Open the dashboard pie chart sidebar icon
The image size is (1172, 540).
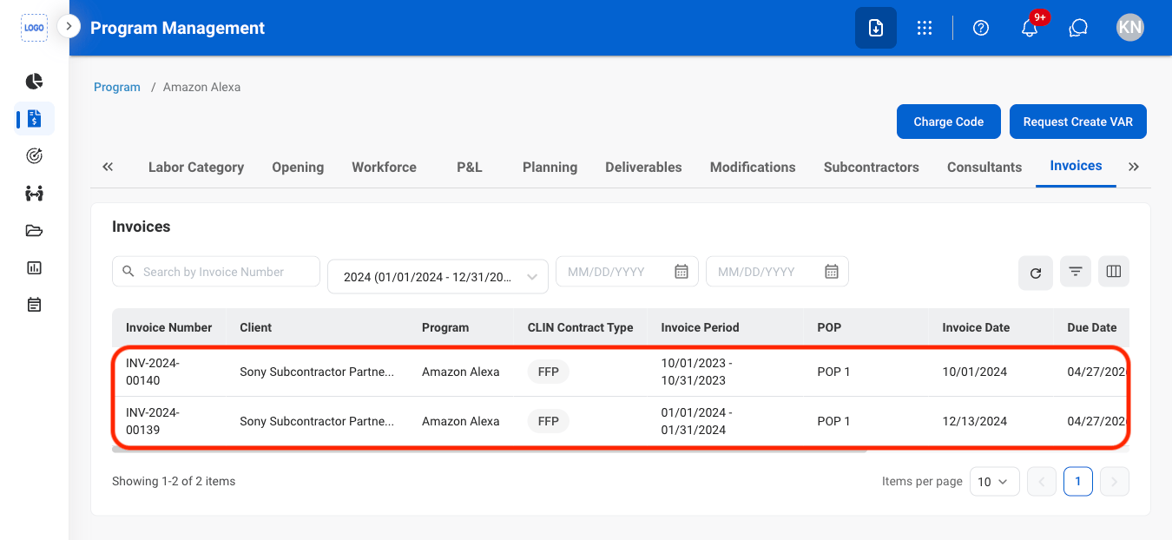[34, 82]
